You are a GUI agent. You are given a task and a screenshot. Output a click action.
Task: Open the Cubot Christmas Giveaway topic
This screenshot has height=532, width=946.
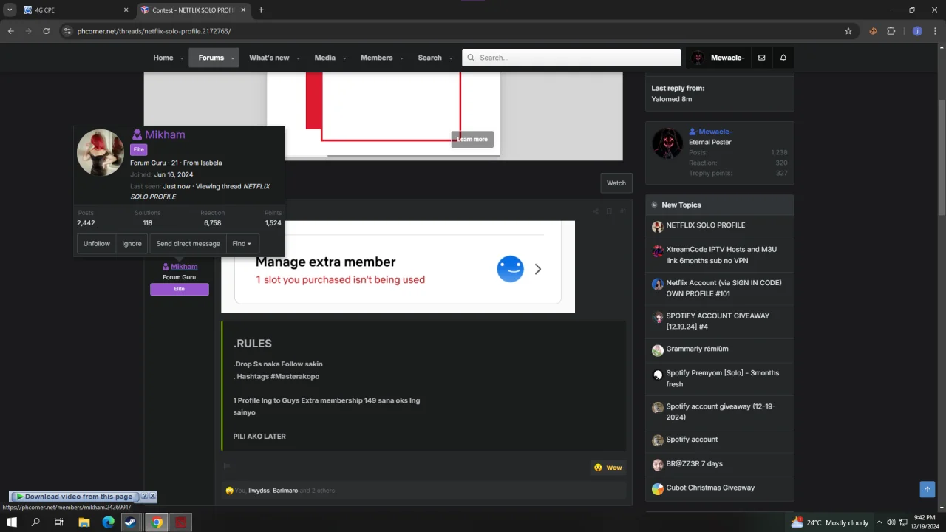tap(710, 488)
